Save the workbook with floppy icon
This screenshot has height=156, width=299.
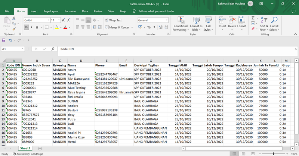(x=4, y=40)
